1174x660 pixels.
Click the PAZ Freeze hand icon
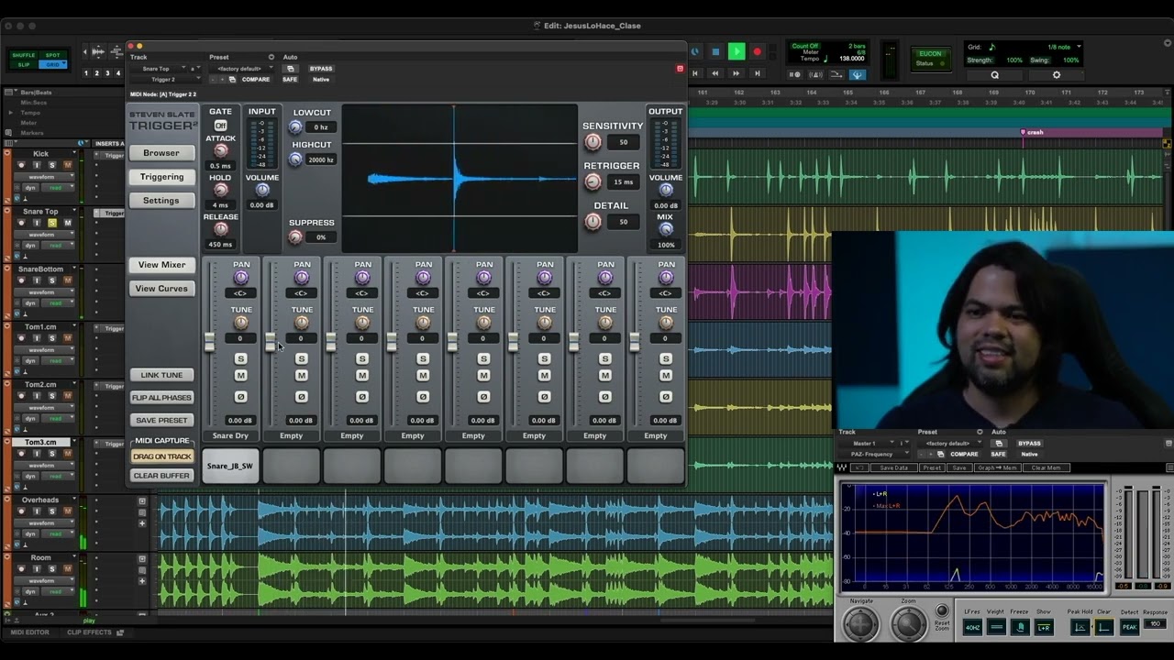point(1020,627)
